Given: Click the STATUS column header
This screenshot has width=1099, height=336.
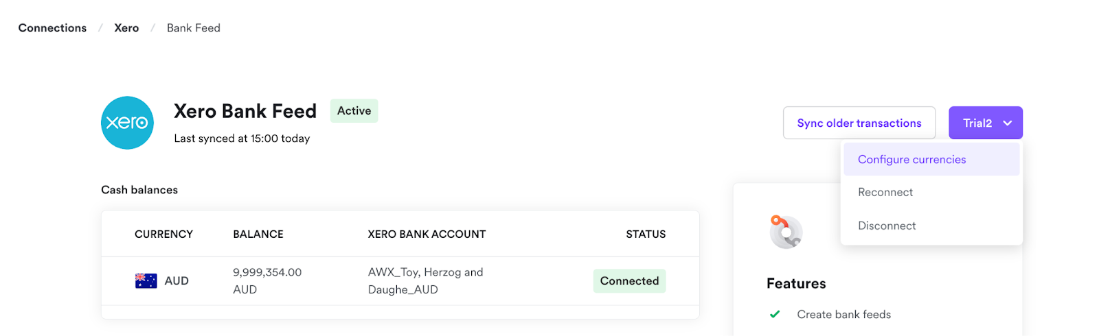Looking at the screenshot, I should click(646, 235).
